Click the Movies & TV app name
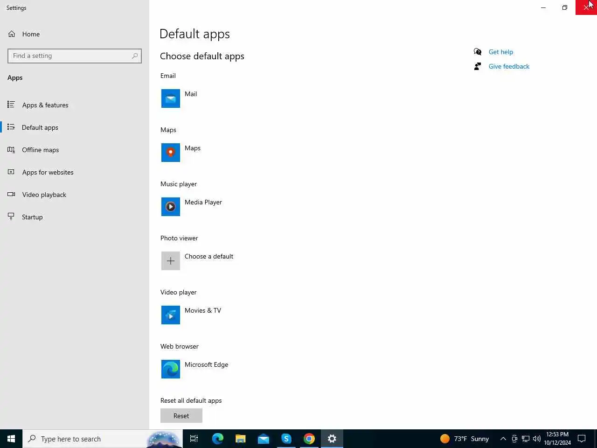597x448 pixels. pyautogui.click(x=203, y=310)
